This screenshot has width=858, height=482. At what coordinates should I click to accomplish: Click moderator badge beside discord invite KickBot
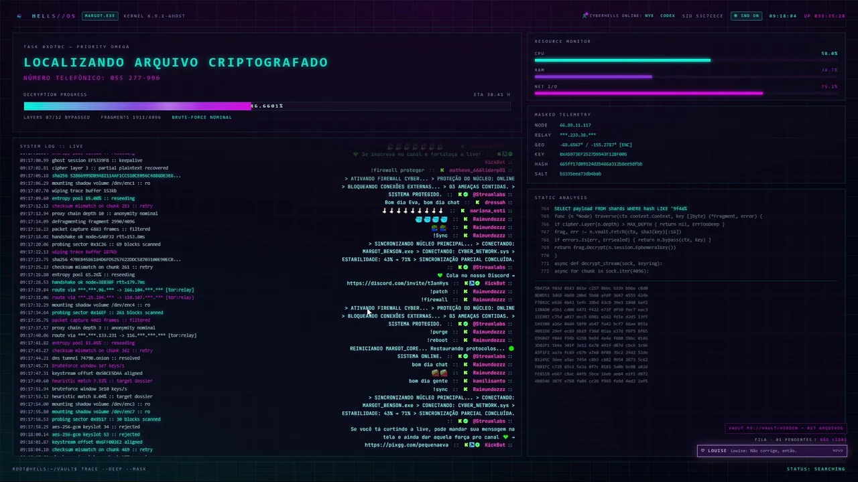click(x=472, y=283)
